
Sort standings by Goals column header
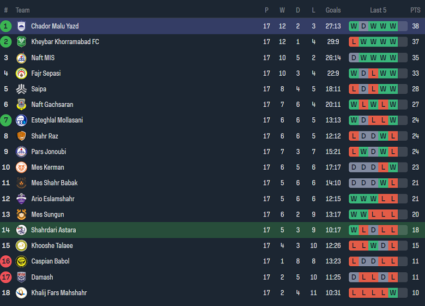tap(333, 10)
